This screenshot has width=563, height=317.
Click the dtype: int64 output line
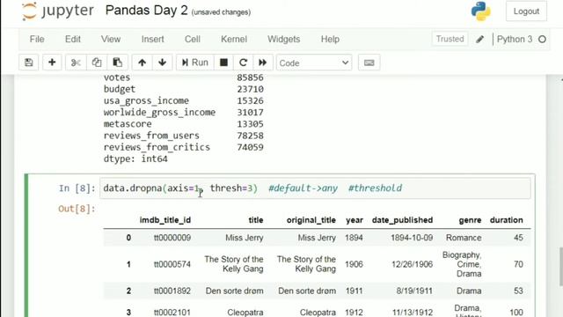point(135,158)
